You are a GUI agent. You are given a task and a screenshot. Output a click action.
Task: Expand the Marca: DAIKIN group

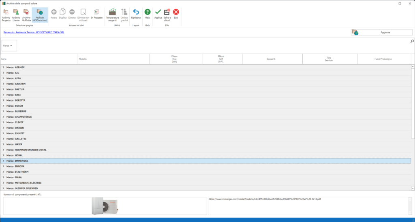click(3, 128)
